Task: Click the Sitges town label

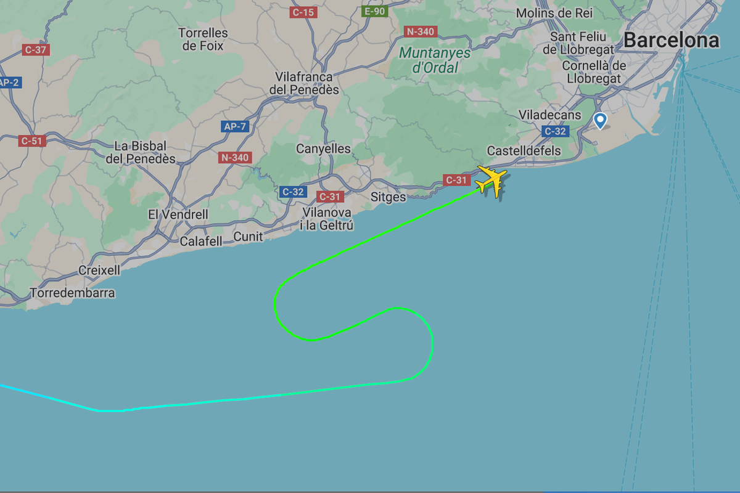Action: click(x=388, y=197)
